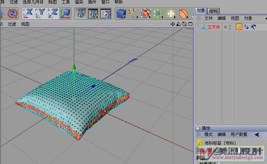Click the red X axis handle

pos(102,112)
